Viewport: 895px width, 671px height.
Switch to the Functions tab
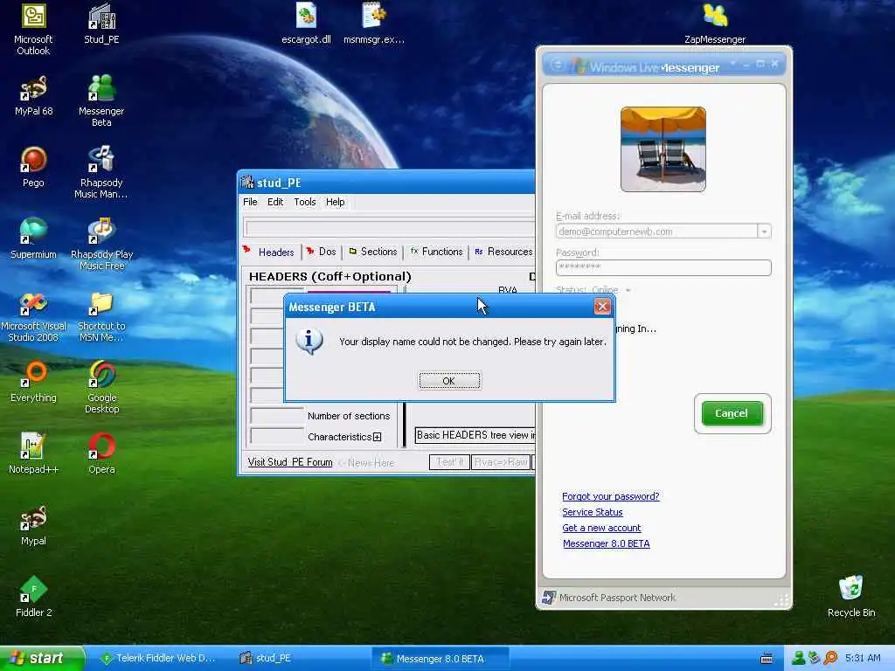[436, 252]
